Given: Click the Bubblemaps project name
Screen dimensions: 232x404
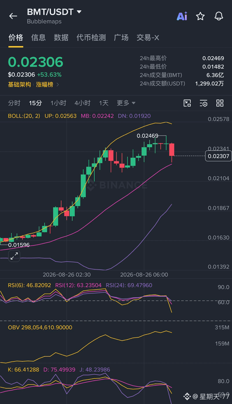Looking at the screenshot, I should [x=44, y=21].
